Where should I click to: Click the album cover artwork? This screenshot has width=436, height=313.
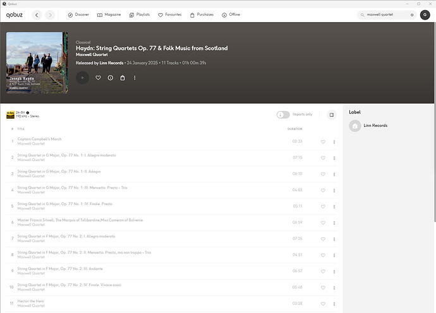coord(37,62)
